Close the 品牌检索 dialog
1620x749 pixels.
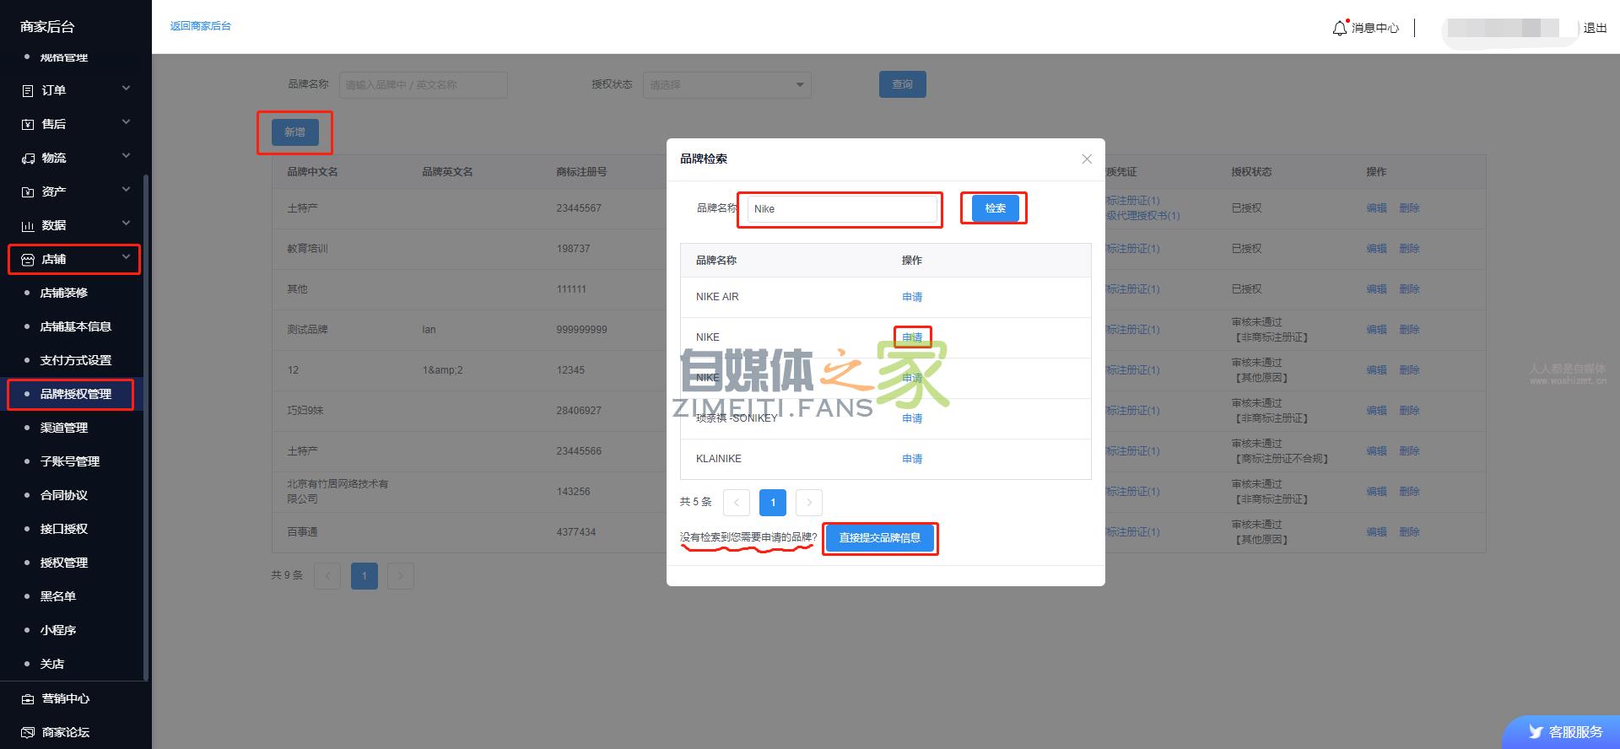tap(1087, 159)
